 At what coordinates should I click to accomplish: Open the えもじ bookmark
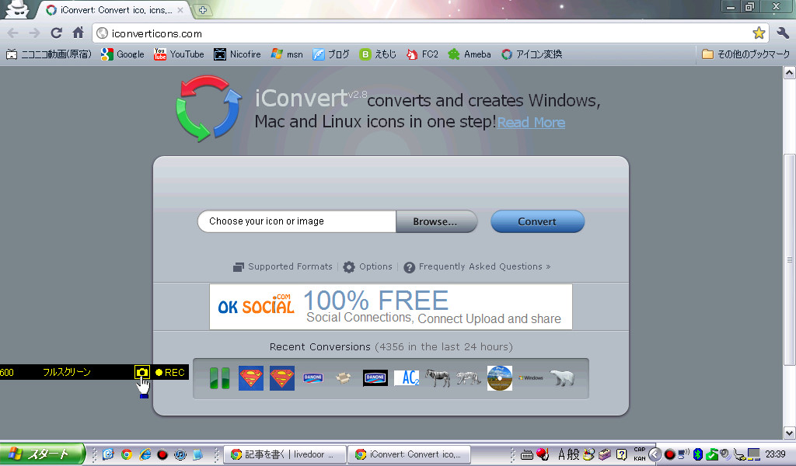[378, 54]
